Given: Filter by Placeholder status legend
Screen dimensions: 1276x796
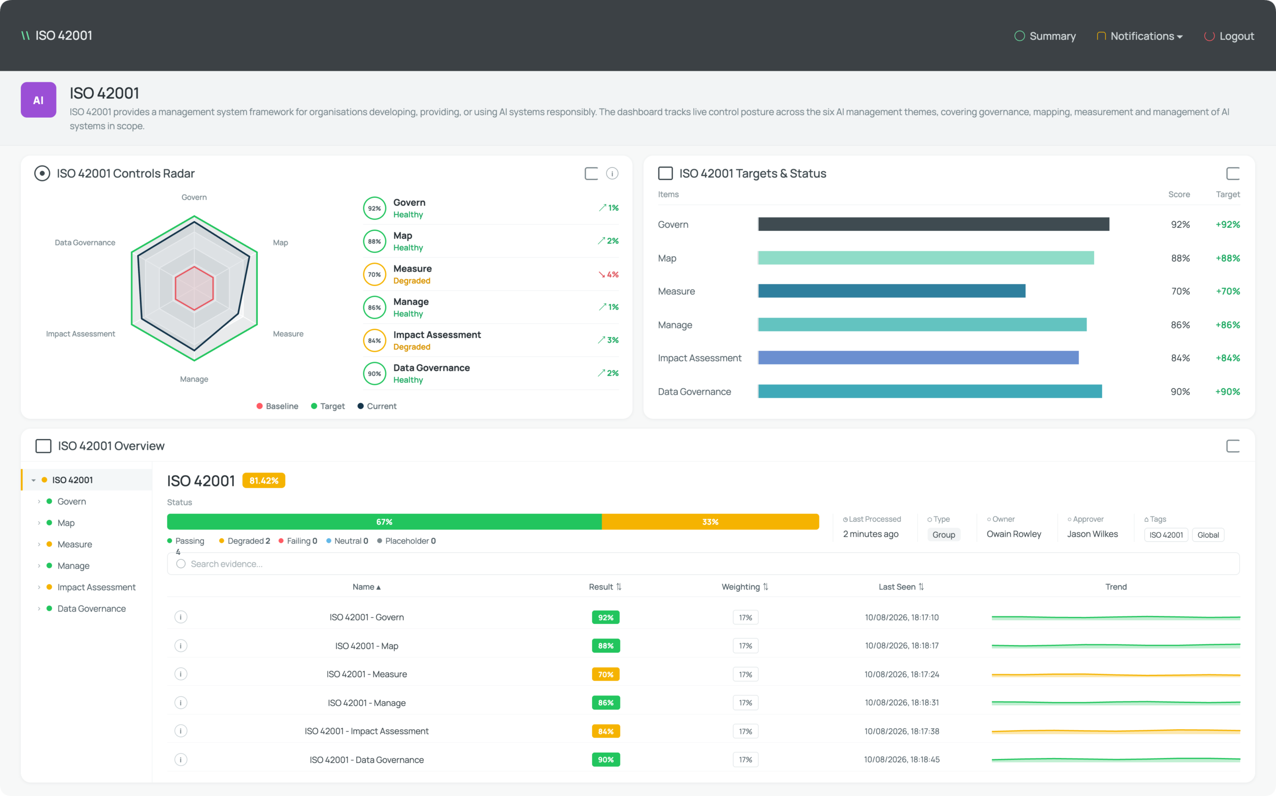Looking at the screenshot, I should pyautogui.click(x=406, y=541).
